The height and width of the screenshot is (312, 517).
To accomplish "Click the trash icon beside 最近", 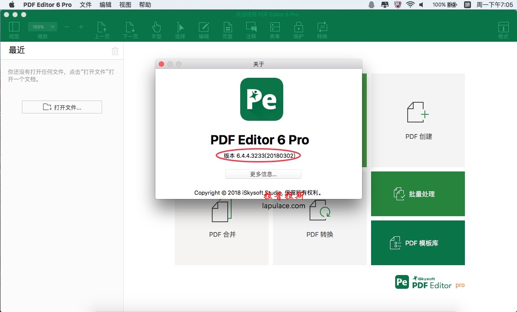I will [115, 51].
